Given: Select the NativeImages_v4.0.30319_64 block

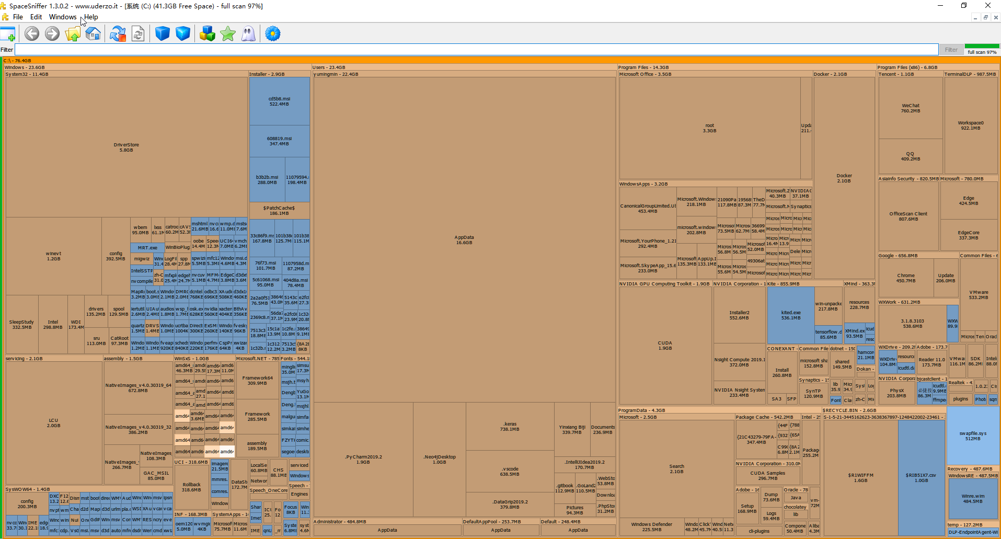Looking at the screenshot, I should [x=138, y=388].
